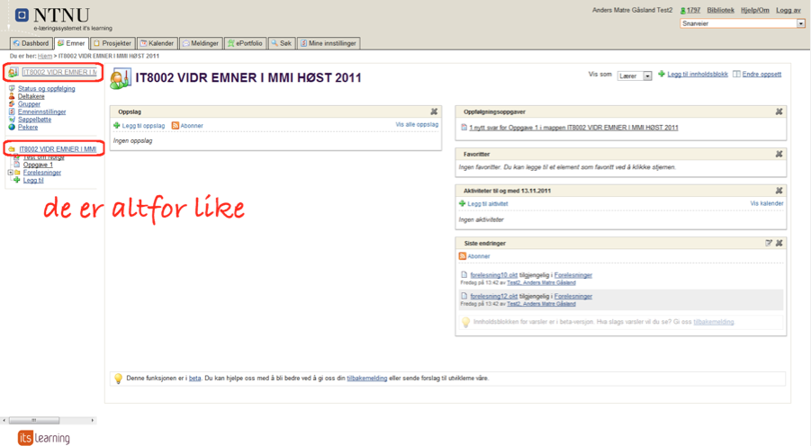
Task: Open the Søk tab
Action: [x=282, y=43]
